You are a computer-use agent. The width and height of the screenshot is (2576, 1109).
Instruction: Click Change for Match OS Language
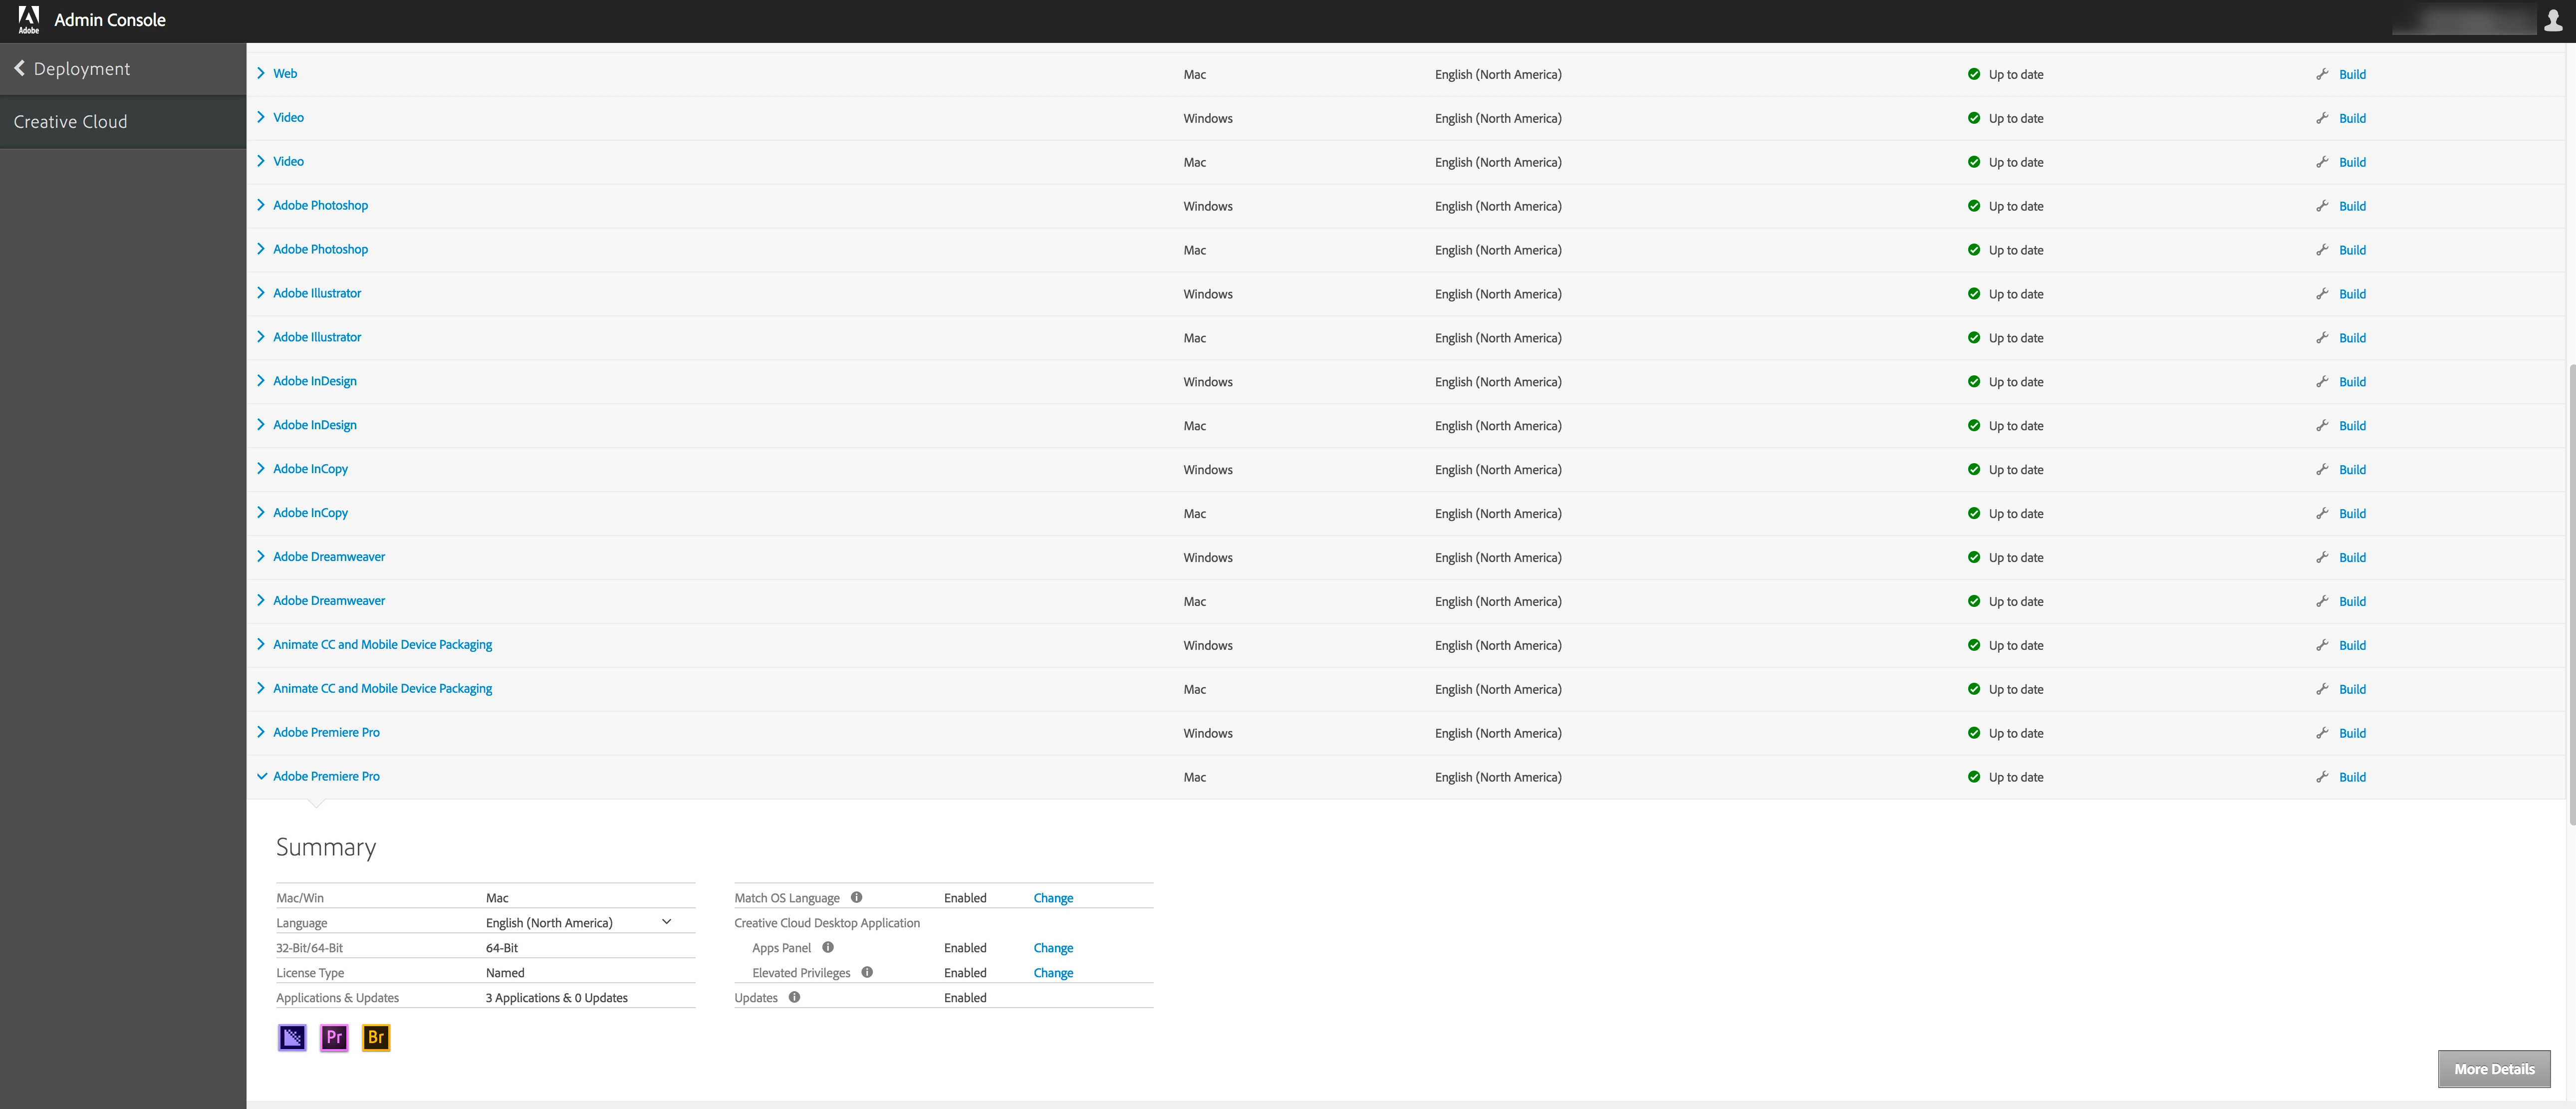(1053, 898)
